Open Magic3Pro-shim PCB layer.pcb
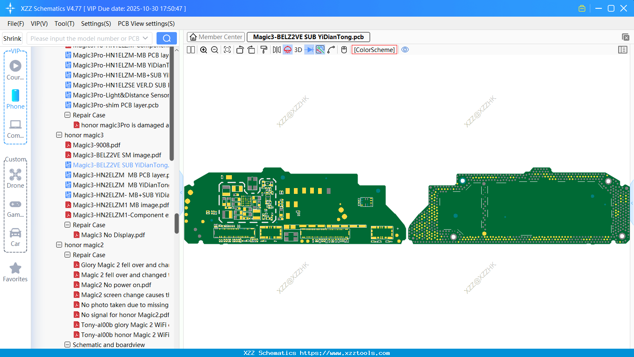This screenshot has height=357, width=634. 116,105
